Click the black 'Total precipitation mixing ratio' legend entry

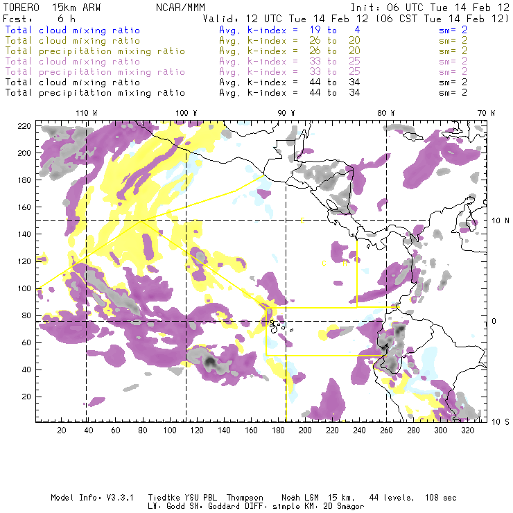[95, 93]
